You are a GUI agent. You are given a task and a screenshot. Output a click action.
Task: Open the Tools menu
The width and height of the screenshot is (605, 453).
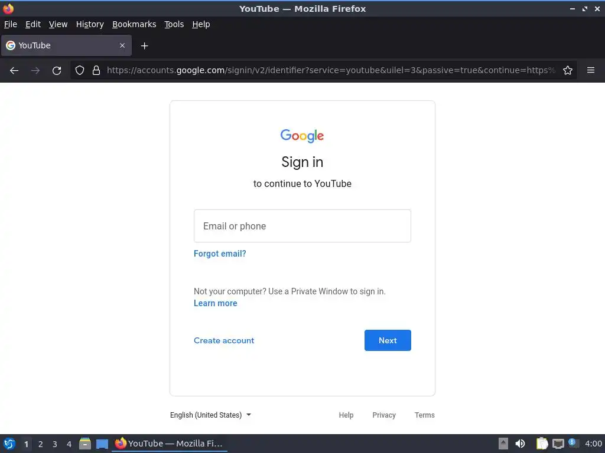click(174, 24)
